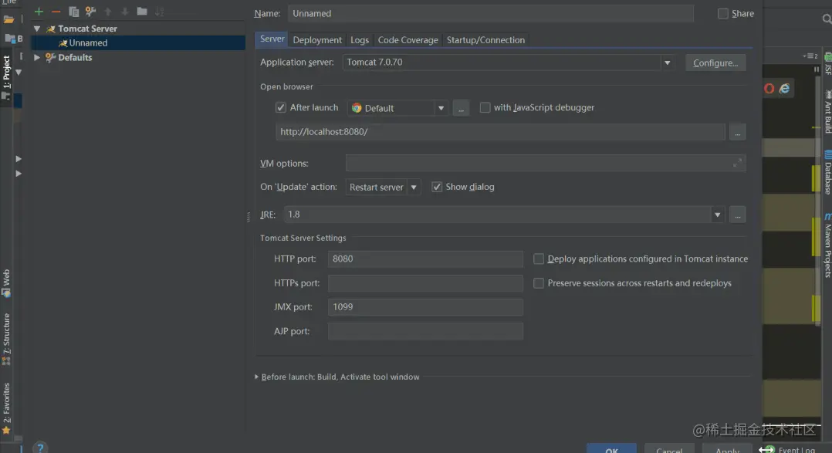Click the JMX port field
The width and height of the screenshot is (832, 453).
(425, 307)
